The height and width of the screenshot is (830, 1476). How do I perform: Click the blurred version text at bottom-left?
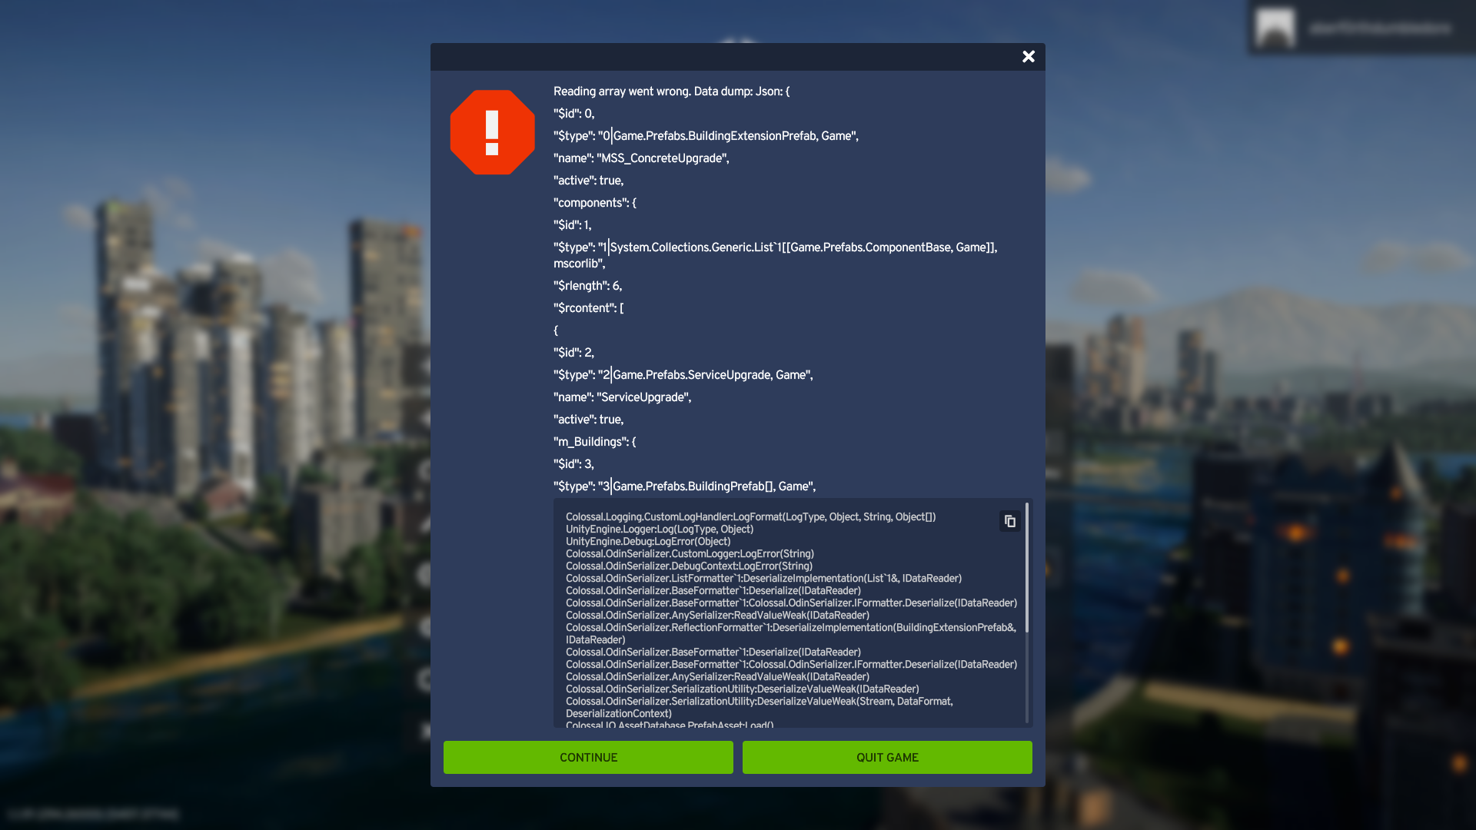(94, 814)
